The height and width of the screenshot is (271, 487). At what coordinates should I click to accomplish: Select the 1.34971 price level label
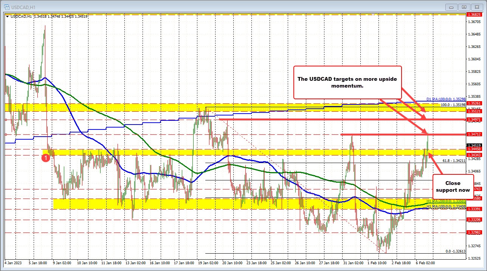point(474,120)
